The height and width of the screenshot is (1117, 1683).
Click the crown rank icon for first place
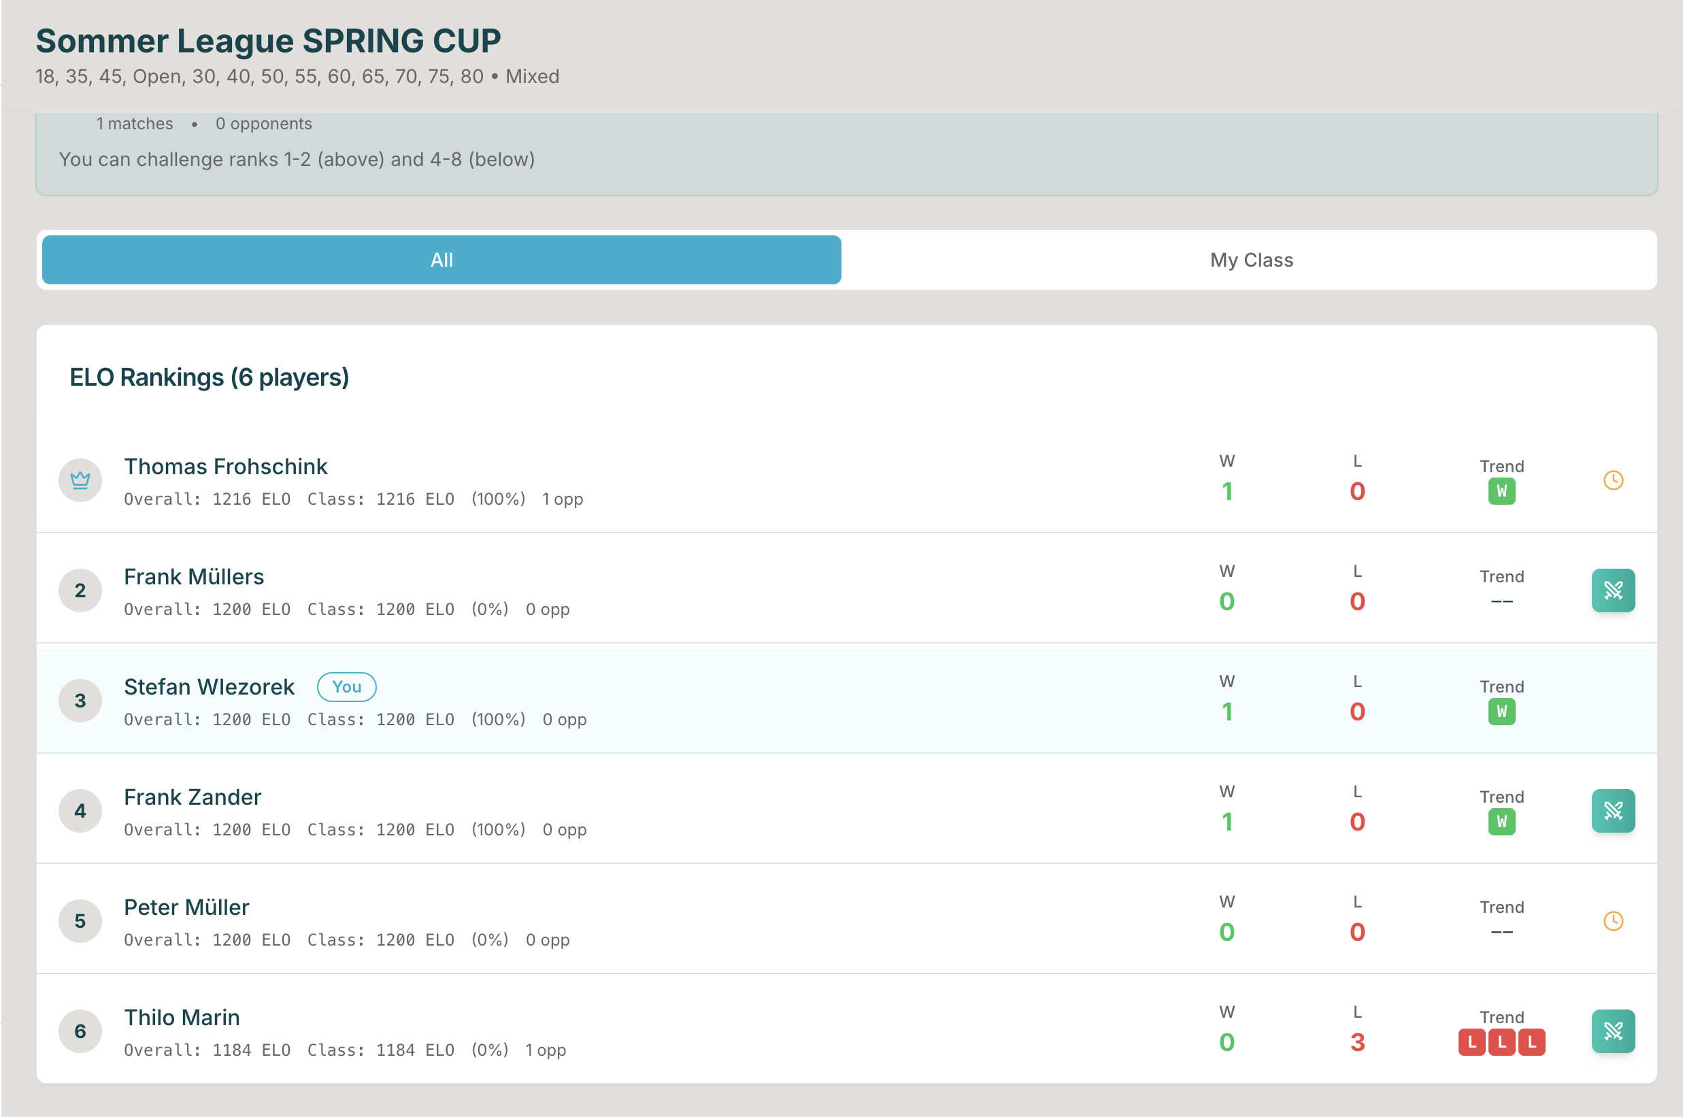coord(80,480)
